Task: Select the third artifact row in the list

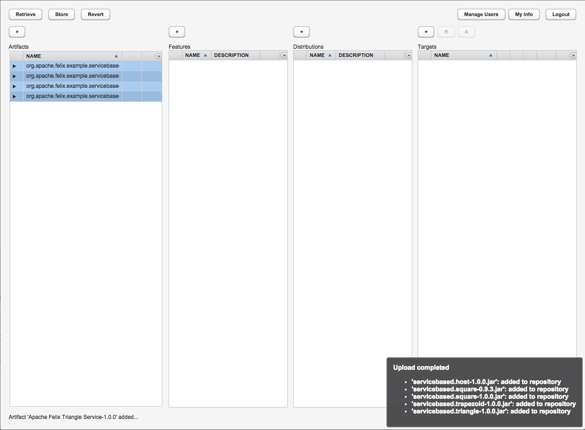Action: 72,86
